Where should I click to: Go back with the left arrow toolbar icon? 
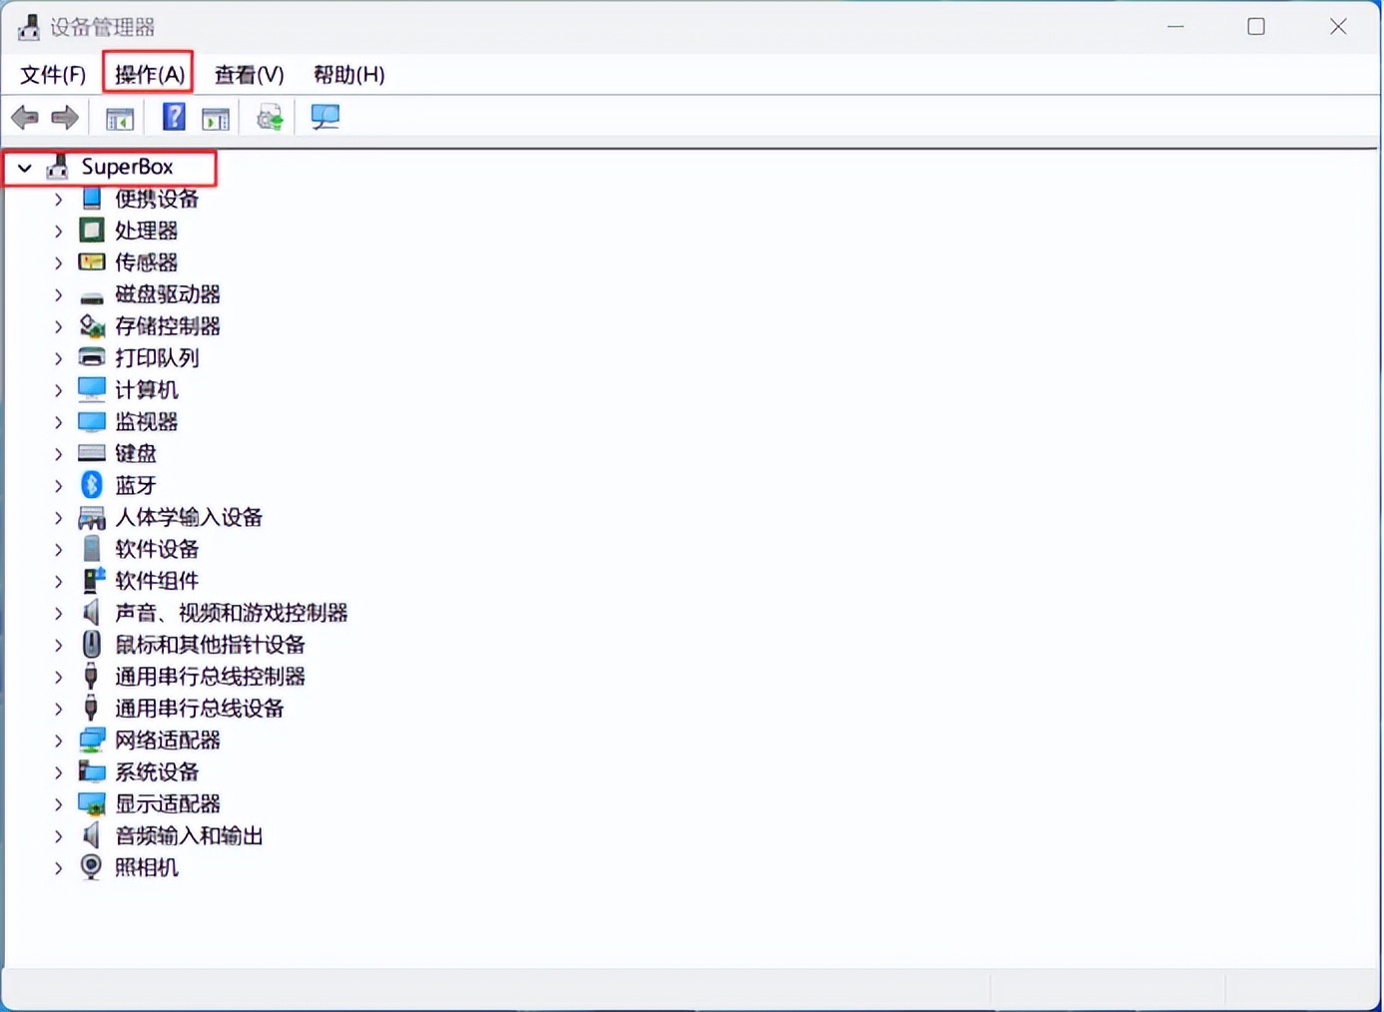pos(25,118)
